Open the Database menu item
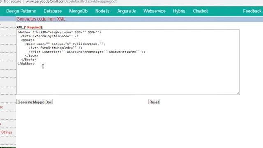Viewport: 263px width, 148px height. pyautogui.click(x=53, y=11)
